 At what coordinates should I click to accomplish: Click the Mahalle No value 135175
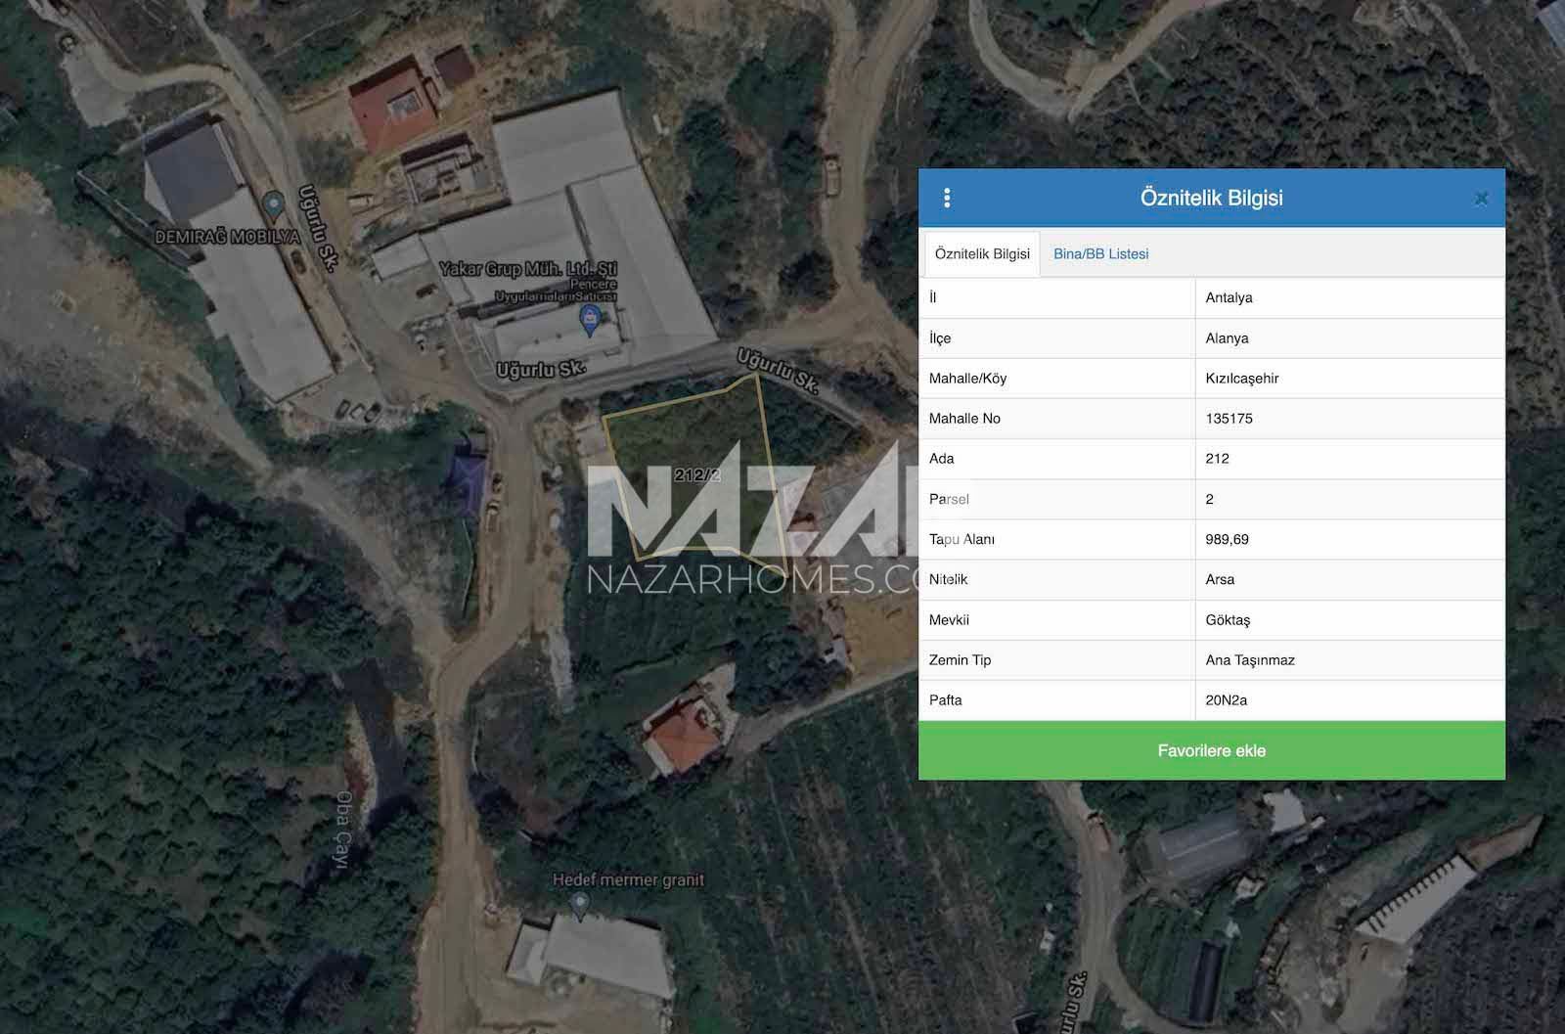tap(1229, 419)
